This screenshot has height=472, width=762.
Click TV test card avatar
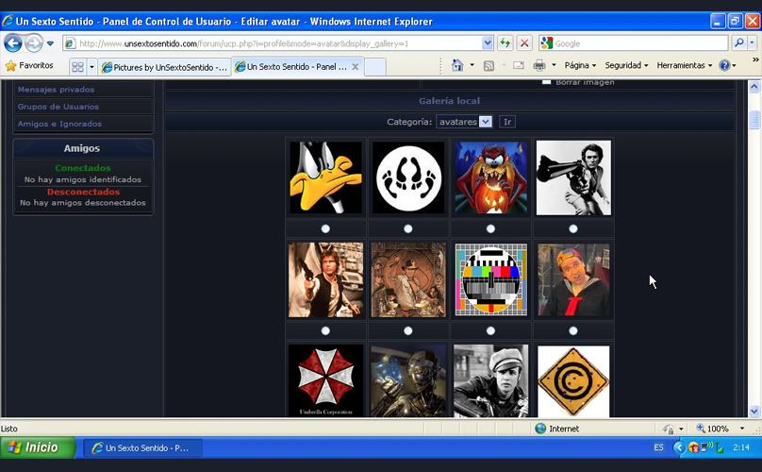[x=490, y=279]
